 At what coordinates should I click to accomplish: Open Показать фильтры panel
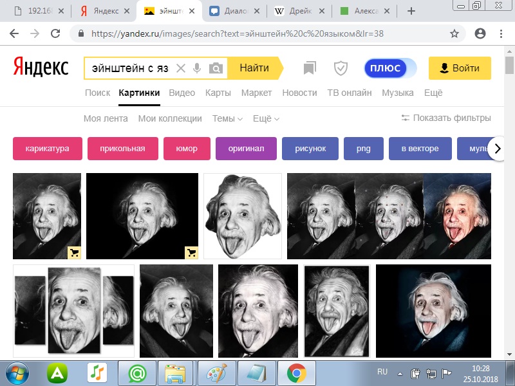click(x=446, y=118)
